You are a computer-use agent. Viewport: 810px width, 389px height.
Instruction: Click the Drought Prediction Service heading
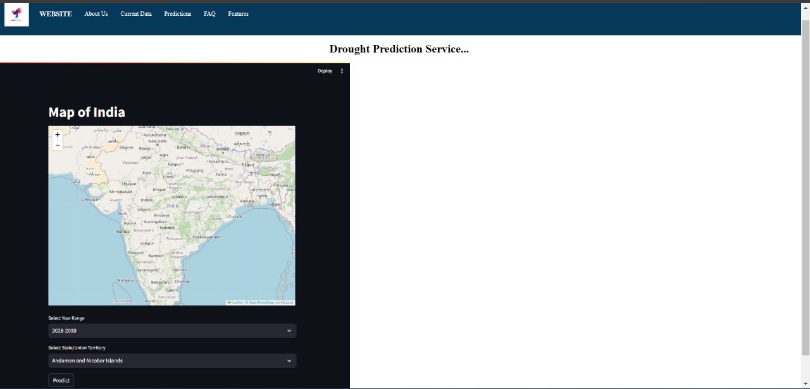pyautogui.click(x=399, y=49)
